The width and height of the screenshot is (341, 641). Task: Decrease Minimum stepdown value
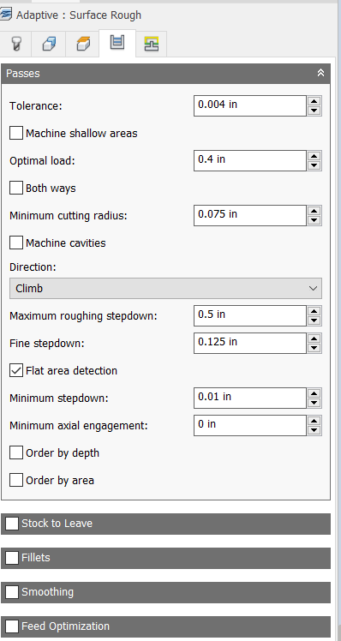314,403
